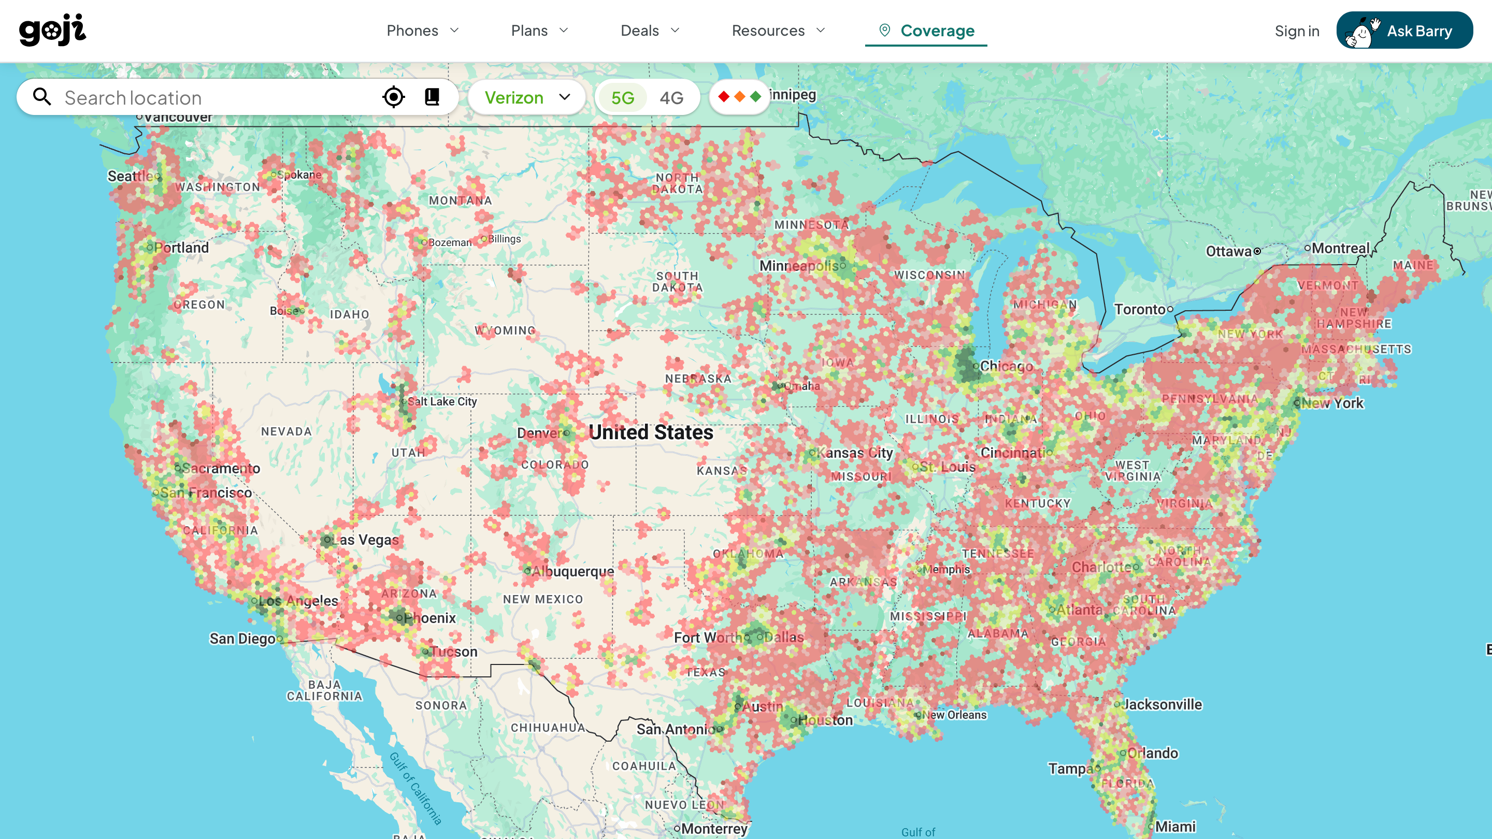Viewport: 1492px width, 839px height.
Task: Click the goji logo
Action: pyautogui.click(x=53, y=30)
